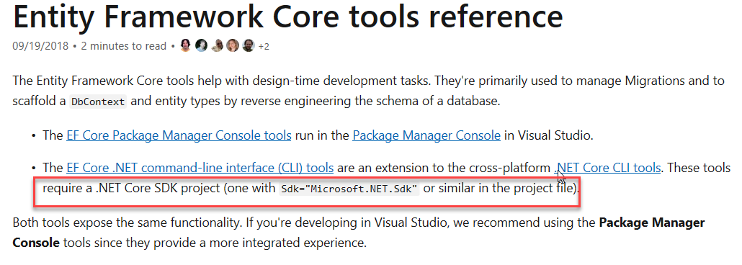Open the fifth contributor avatar, the bearded man
The width and height of the screenshot is (742, 265).
248,45
